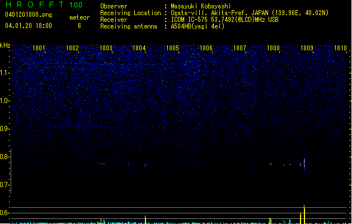Click the HROFFT 1.0.0 title text
This screenshot has width=352, height=224.
coord(44,4)
